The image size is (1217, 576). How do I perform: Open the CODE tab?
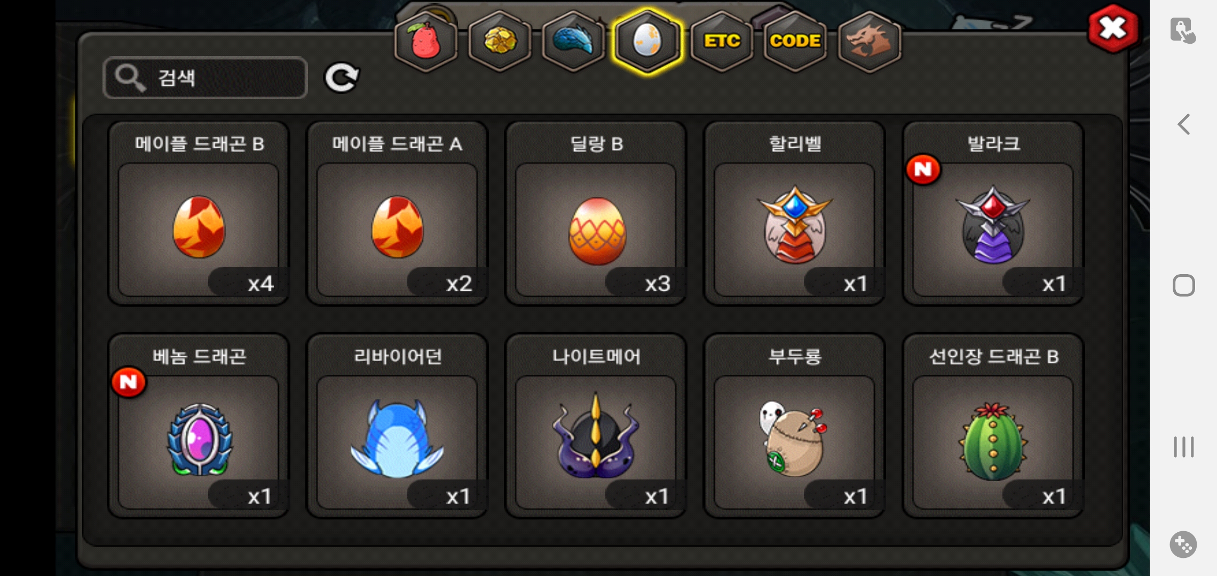coord(795,42)
